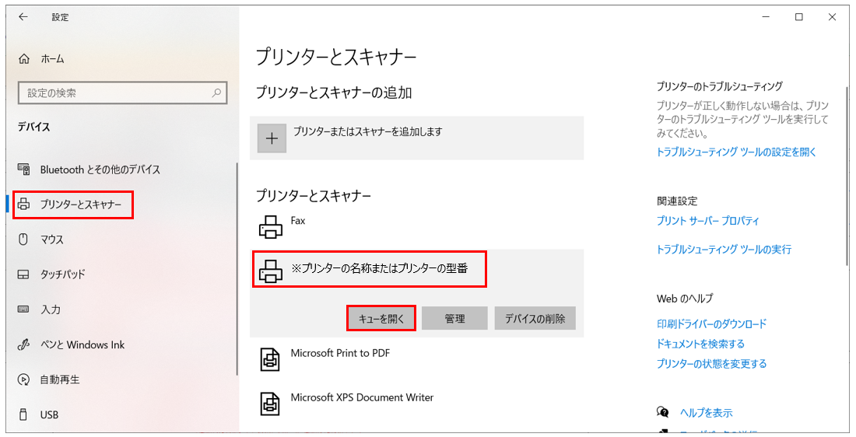The image size is (856, 437).
Task: Click プリンターの状態を変更する link
Action: (x=711, y=363)
